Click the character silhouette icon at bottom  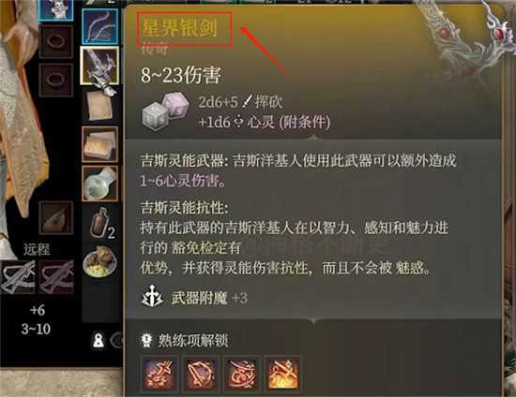click(x=99, y=341)
